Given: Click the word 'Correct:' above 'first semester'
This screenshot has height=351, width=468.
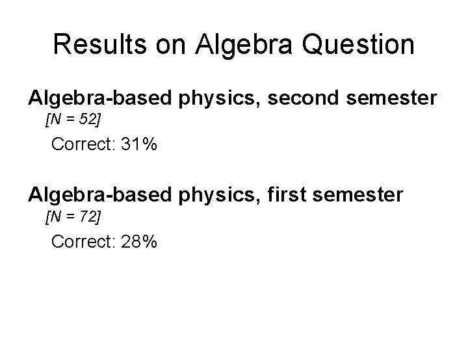Looking at the screenshot, I should [83, 144].
